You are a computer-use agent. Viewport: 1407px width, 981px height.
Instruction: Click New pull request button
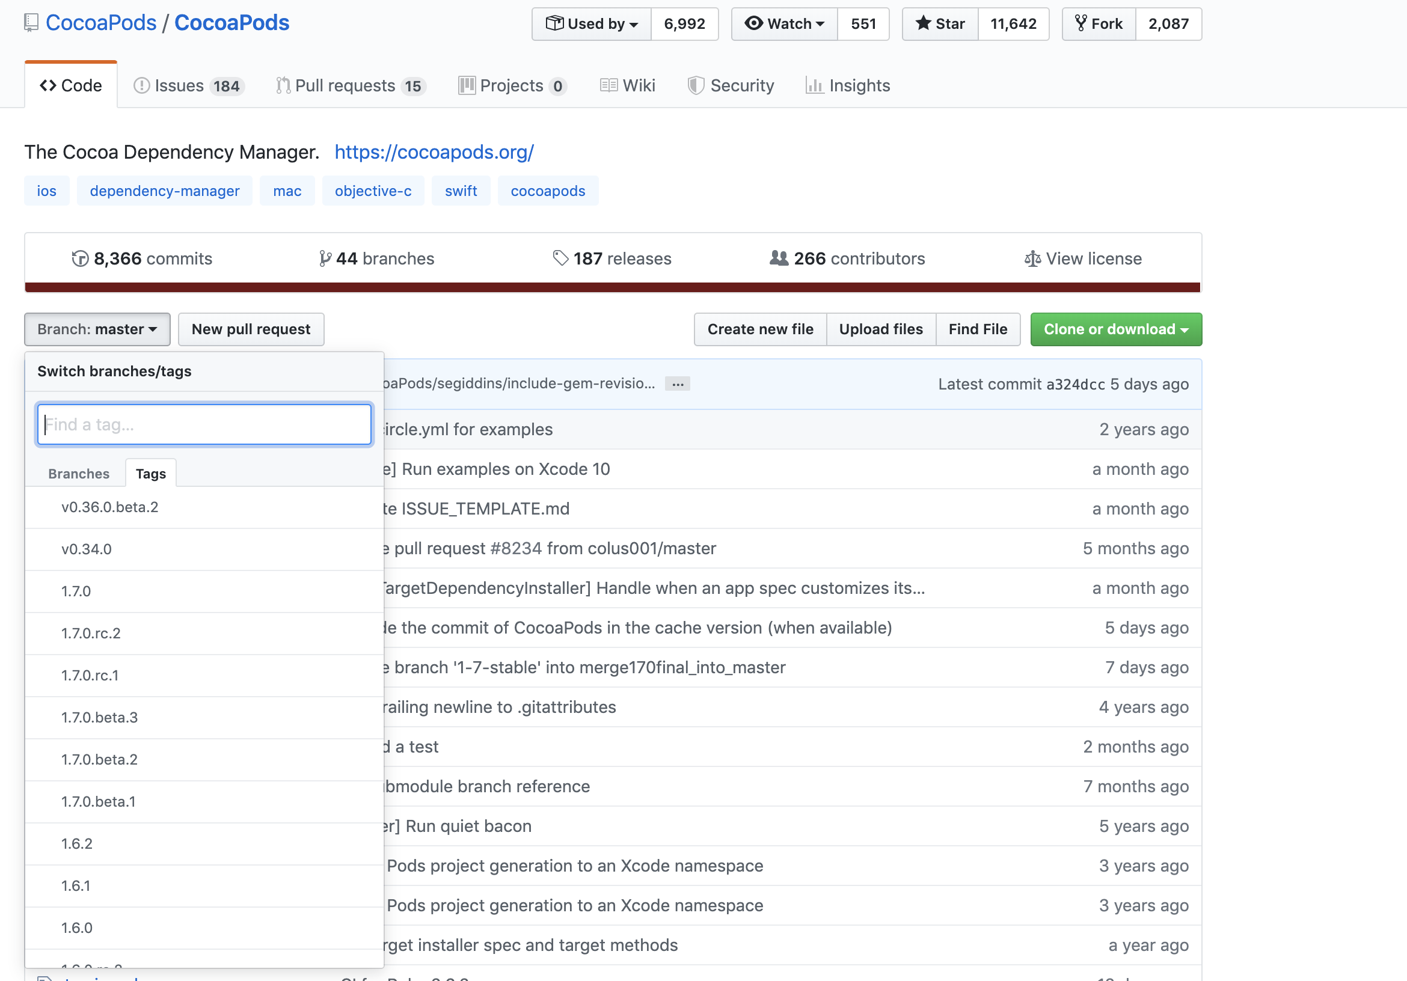pyautogui.click(x=251, y=329)
